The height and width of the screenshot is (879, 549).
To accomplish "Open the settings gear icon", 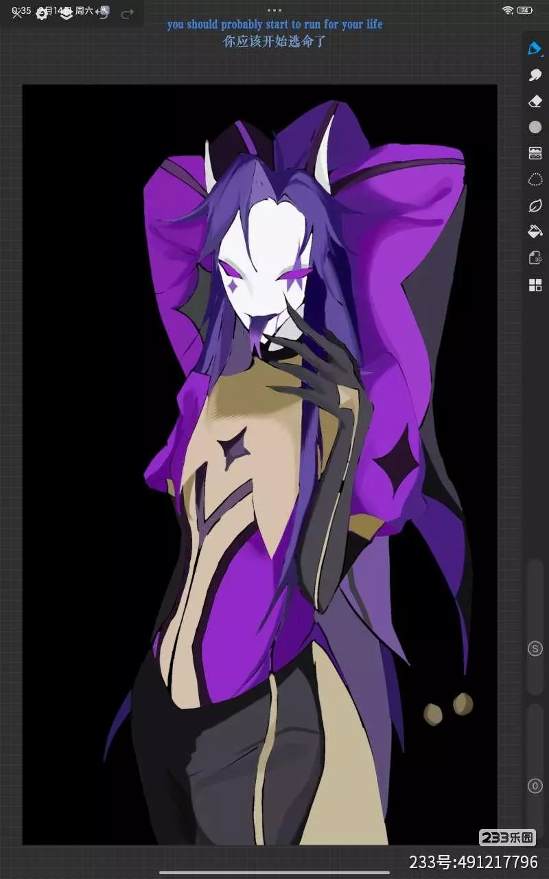I will [42, 14].
